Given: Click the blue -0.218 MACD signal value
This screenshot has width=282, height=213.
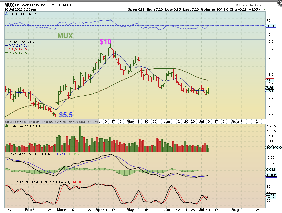Looking at the screenshot, I should click(60, 154).
